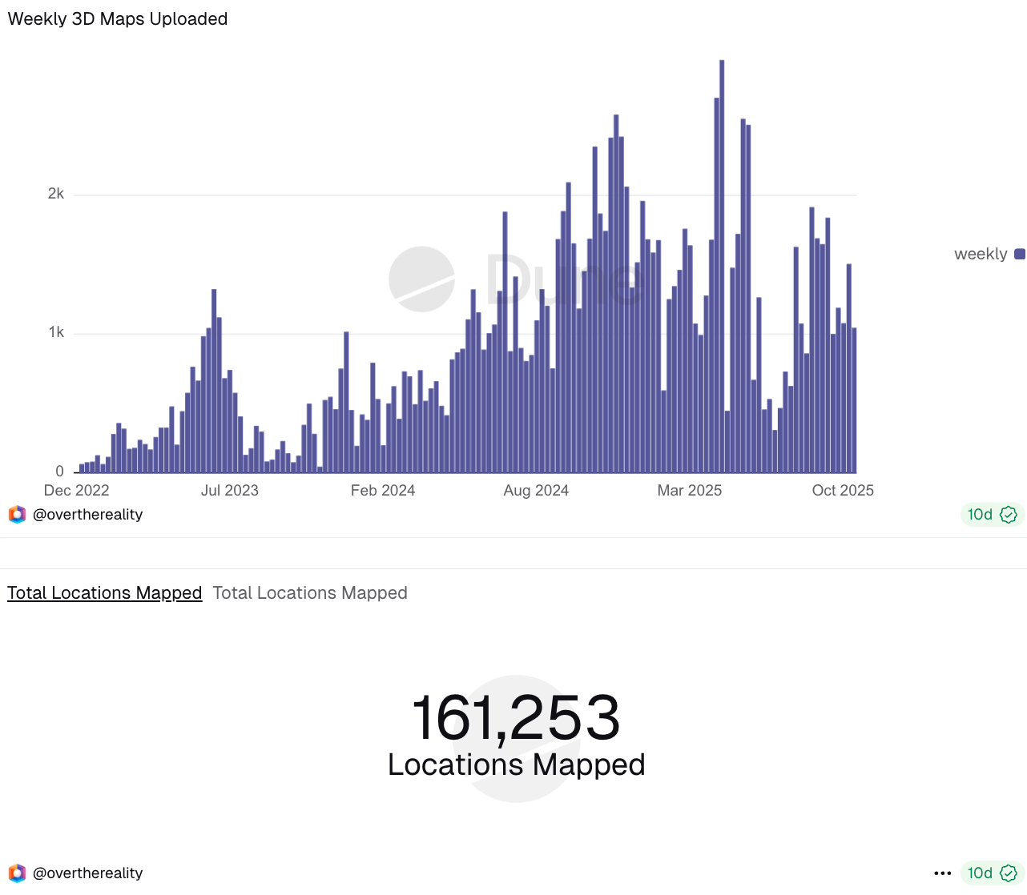Image resolution: width=1027 pixels, height=895 pixels.
Task: Open the @overthereality link under the Locations Mapped counter
Action: point(87,873)
